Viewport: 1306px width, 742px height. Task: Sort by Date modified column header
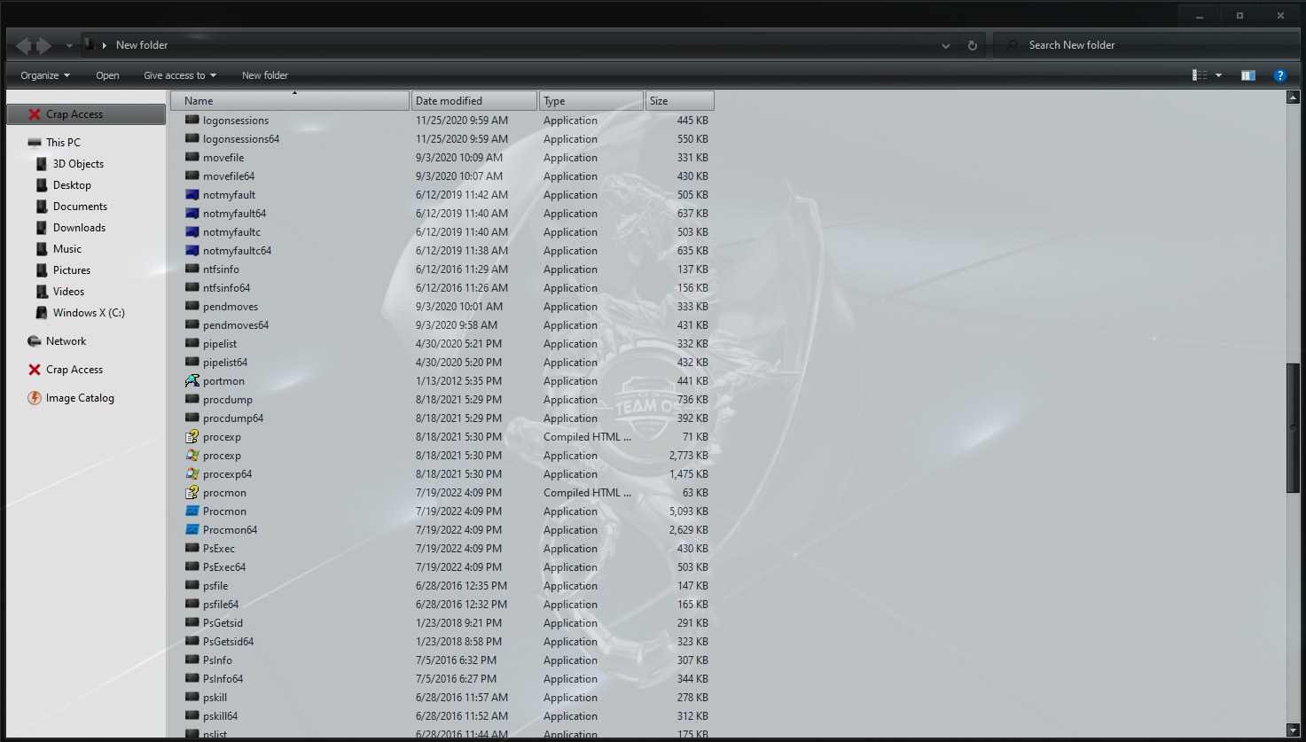coord(474,101)
